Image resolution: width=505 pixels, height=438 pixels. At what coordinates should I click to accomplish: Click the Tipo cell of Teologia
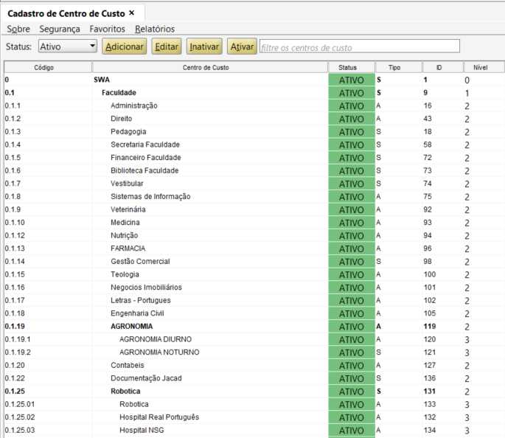tap(399, 274)
